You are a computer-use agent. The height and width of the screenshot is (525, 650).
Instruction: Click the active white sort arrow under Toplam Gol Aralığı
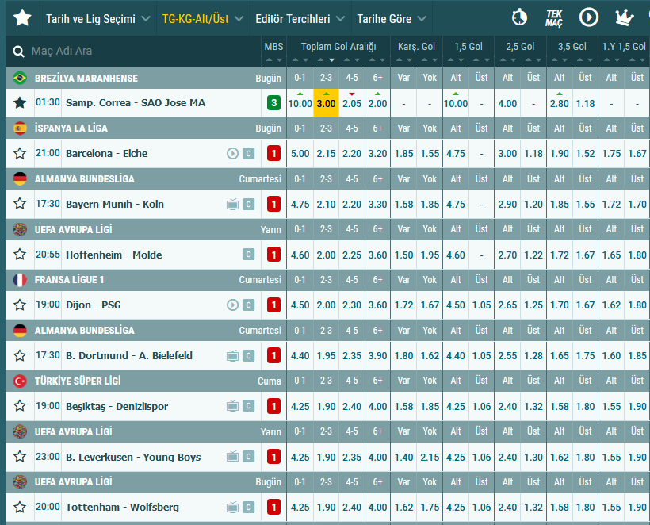coord(331,60)
